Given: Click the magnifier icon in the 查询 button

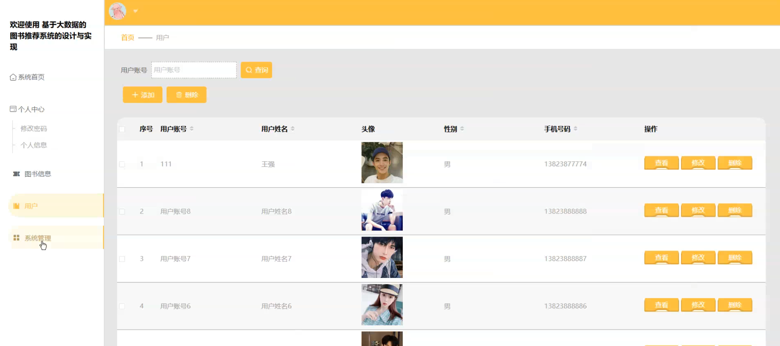Looking at the screenshot, I should tap(249, 70).
